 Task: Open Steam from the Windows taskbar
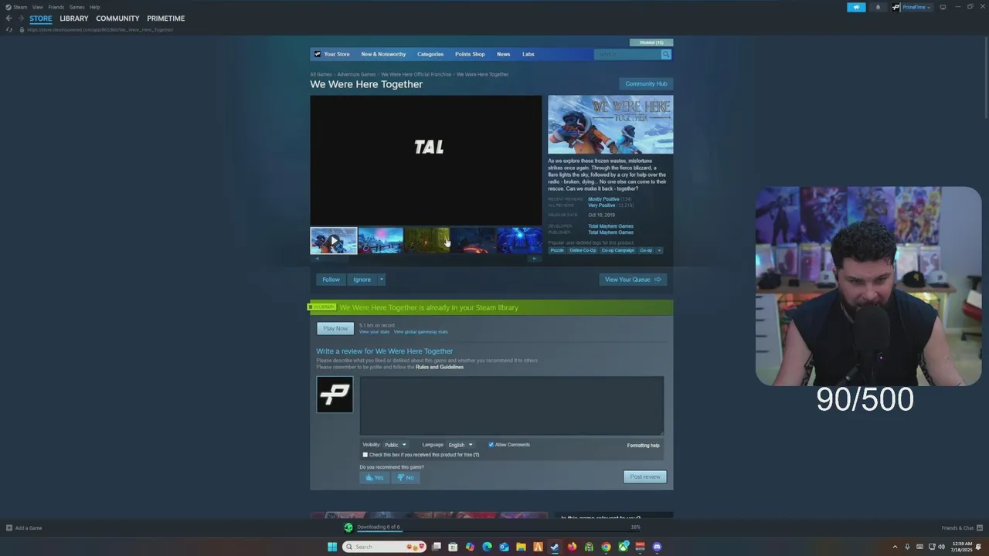click(x=555, y=547)
